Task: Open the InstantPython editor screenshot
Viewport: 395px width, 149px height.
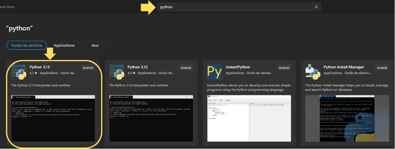Action: point(249,118)
